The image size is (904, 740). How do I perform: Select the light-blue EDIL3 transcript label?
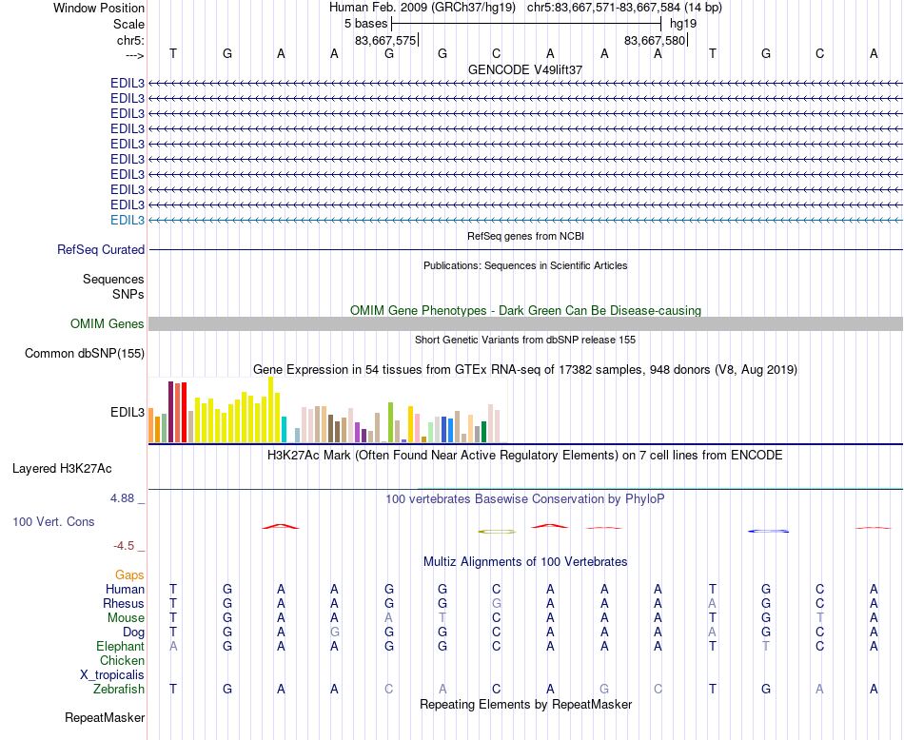[x=128, y=220]
